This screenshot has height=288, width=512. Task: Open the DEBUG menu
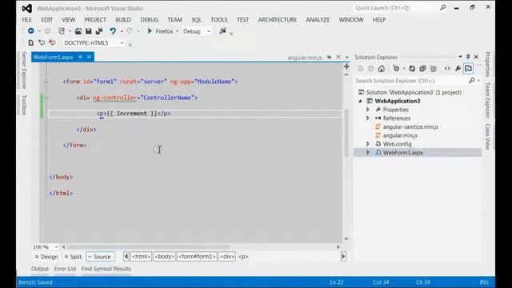[x=150, y=19]
